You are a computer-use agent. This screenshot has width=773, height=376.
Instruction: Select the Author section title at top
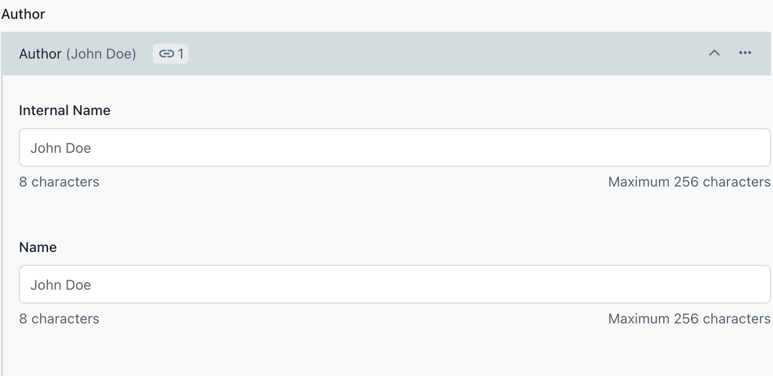click(x=23, y=14)
